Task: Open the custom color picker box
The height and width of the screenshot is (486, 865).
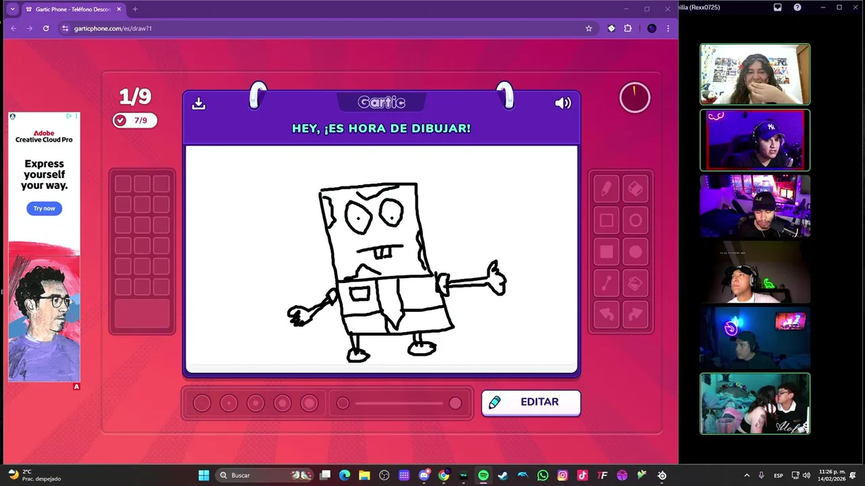Action: pyautogui.click(x=142, y=313)
